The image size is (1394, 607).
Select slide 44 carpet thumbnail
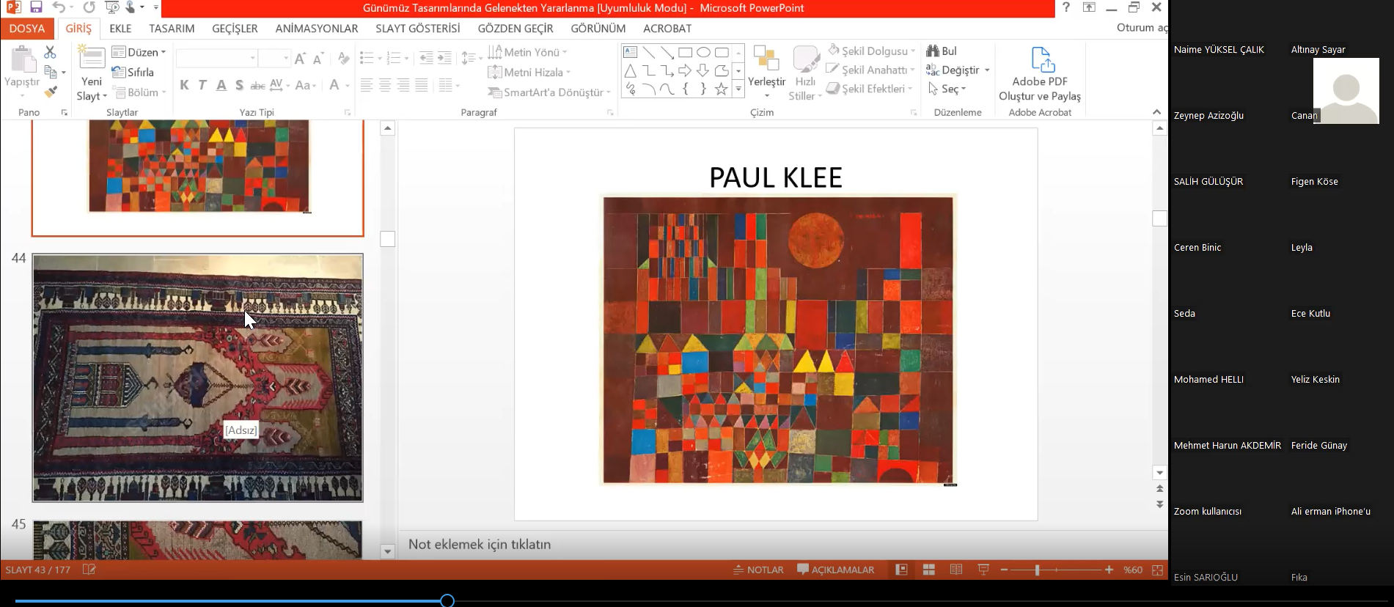point(197,378)
